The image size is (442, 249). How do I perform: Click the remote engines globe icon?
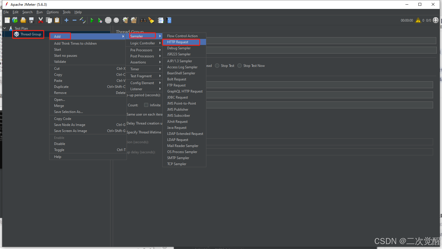[x=436, y=20]
